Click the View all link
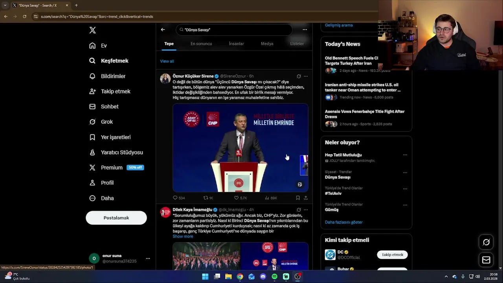 click(x=167, y=61)
